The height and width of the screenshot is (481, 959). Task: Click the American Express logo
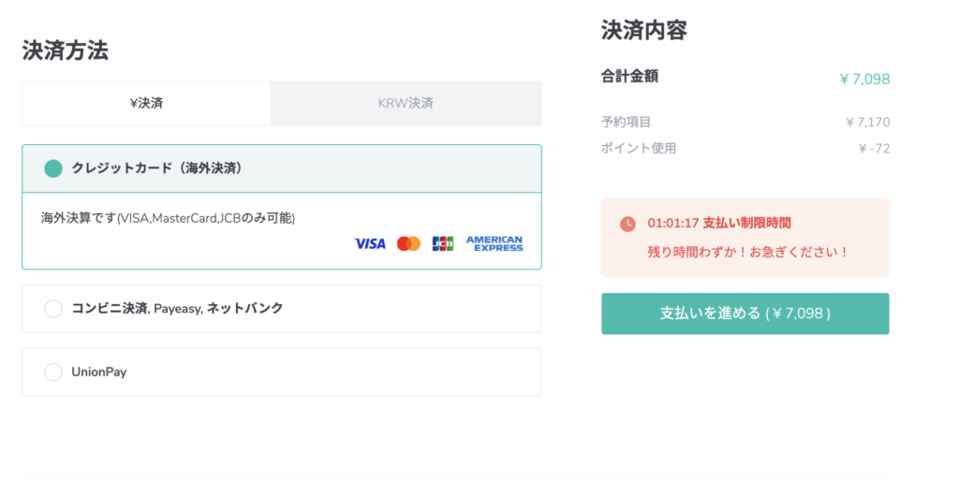tap(494, 243)
